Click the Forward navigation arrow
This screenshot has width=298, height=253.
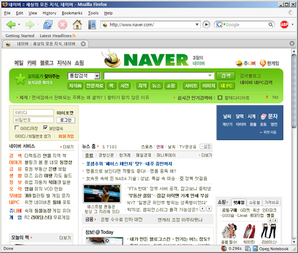coord(30,24)
